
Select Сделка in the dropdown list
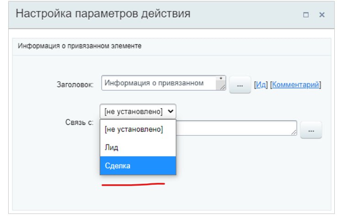[x=118, y=166]
